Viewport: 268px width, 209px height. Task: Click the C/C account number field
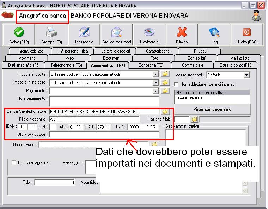tap(143, 127)
